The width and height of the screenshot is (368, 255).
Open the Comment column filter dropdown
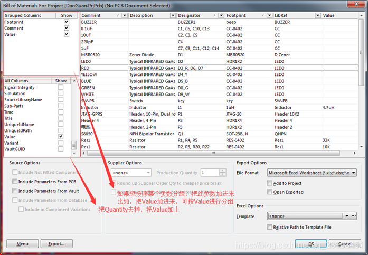[125, 15]
